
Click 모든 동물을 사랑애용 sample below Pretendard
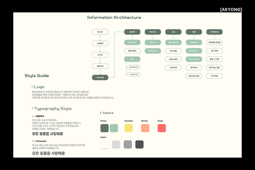49,153
